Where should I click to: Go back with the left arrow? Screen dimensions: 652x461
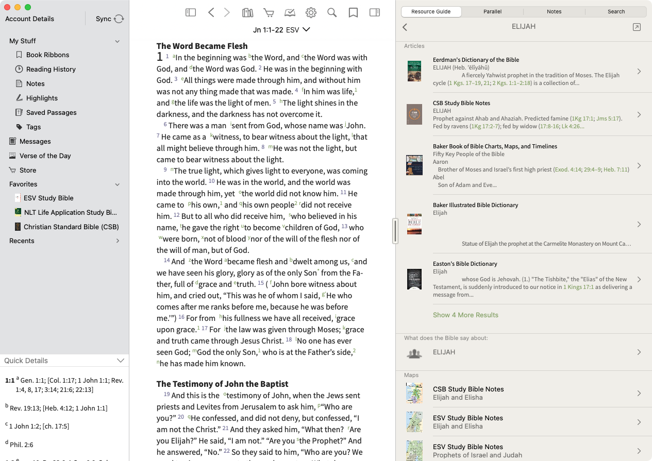click(211, 12)
